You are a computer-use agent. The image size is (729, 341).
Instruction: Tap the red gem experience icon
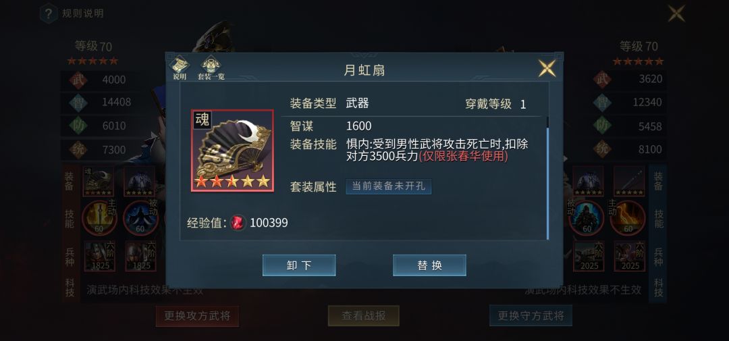(x=238, y=223)
